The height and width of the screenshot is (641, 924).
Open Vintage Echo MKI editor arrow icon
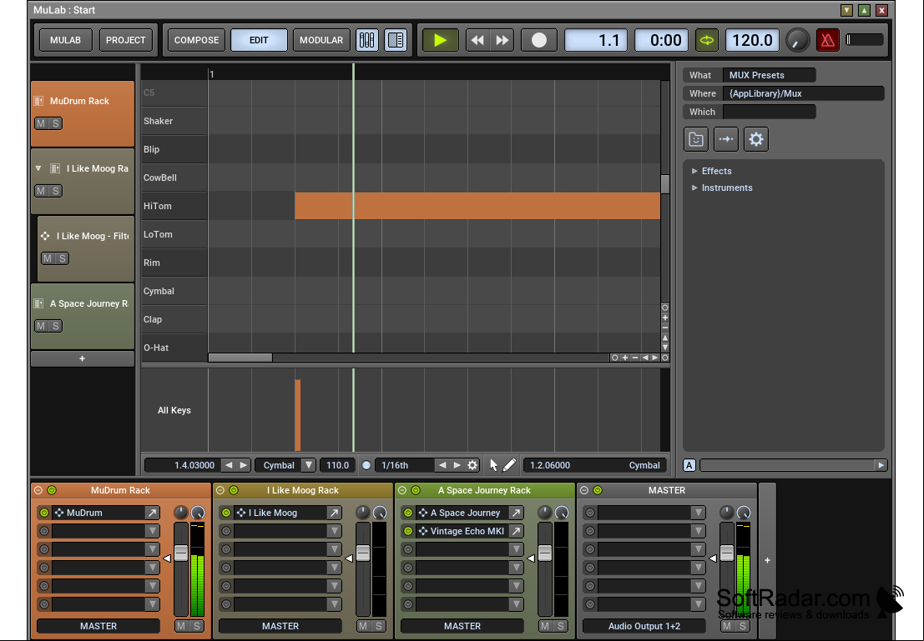pos(516,531)
